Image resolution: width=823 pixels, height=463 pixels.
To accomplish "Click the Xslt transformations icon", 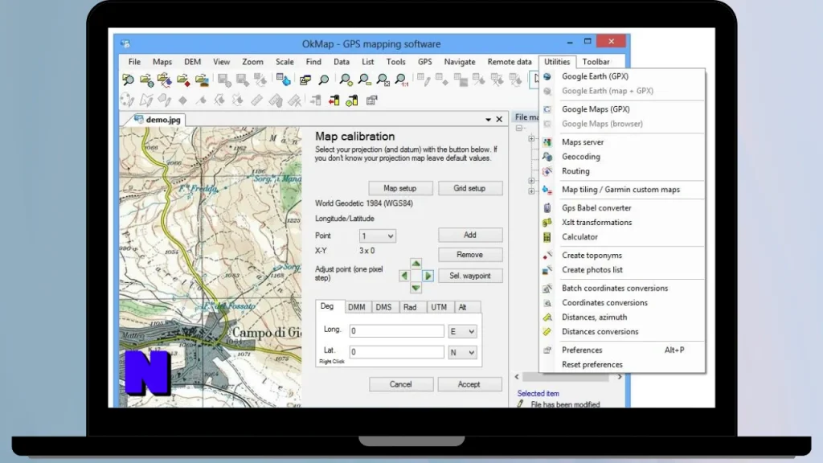I will point(547,223).
